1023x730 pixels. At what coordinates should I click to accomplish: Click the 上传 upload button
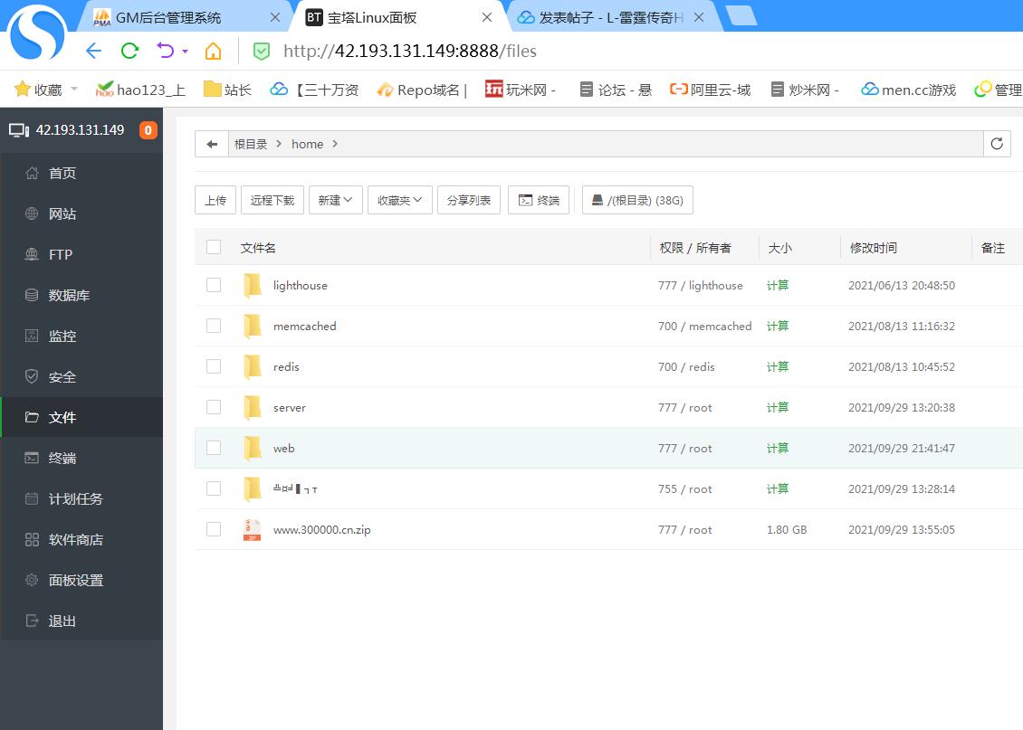tap(215, 201)
